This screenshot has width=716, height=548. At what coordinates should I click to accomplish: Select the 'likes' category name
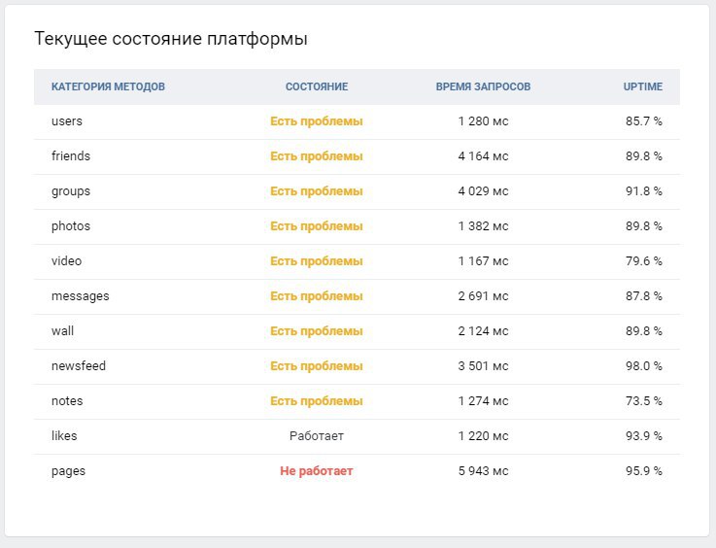click(x=64, y=436)
